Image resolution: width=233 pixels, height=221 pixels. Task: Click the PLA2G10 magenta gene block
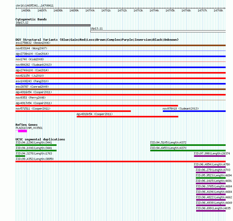23,131
